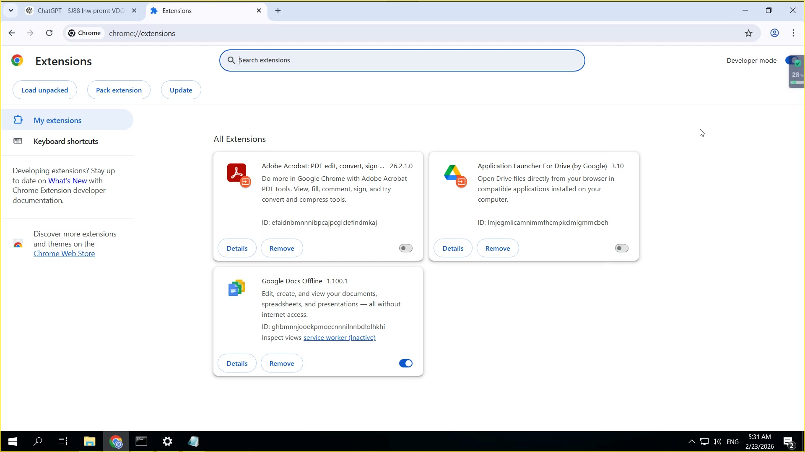Image resolution: width=805 pixels, height=452 pixels.
Task: Open the Chrome three-dot menu
Action: pos(794,33)
